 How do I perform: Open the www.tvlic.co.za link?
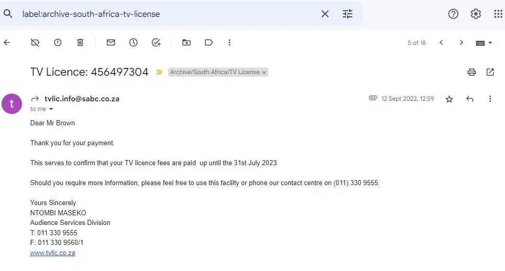coord(53,253)
